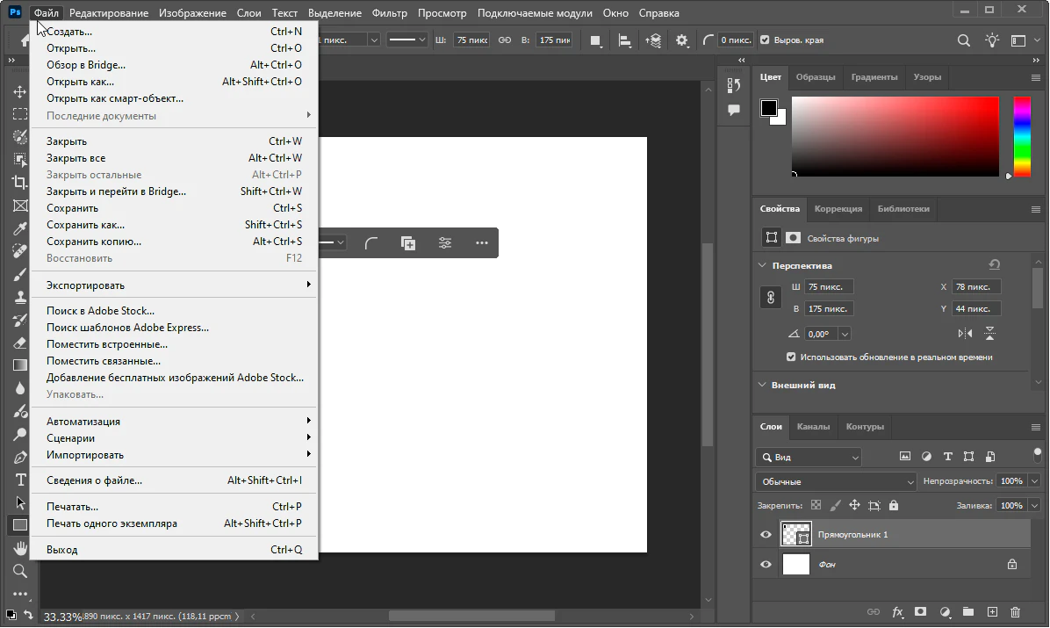Click the foreground color swatch
Screen dimensions: 1050x628
(769, 108)
